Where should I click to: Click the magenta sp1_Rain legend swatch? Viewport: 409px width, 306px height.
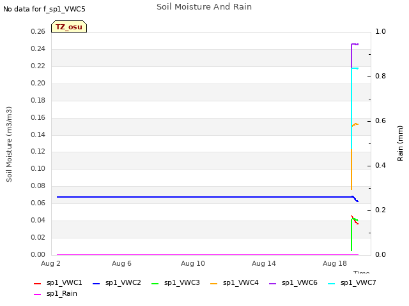click(x=38, y=295)
